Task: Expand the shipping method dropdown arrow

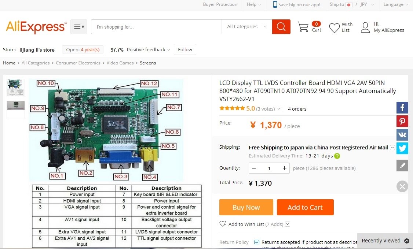Action: click(392, 148)
